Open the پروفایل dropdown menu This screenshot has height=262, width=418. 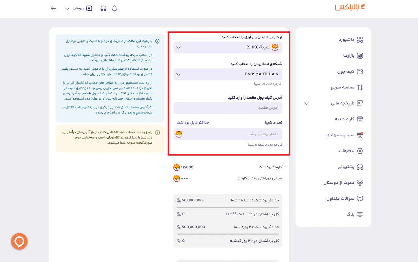point(79,8)
